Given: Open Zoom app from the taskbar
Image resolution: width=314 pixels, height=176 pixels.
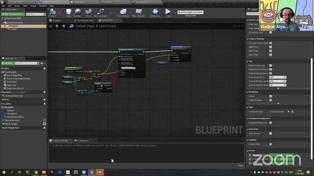Looking at the screenshot, I should 84,172.
